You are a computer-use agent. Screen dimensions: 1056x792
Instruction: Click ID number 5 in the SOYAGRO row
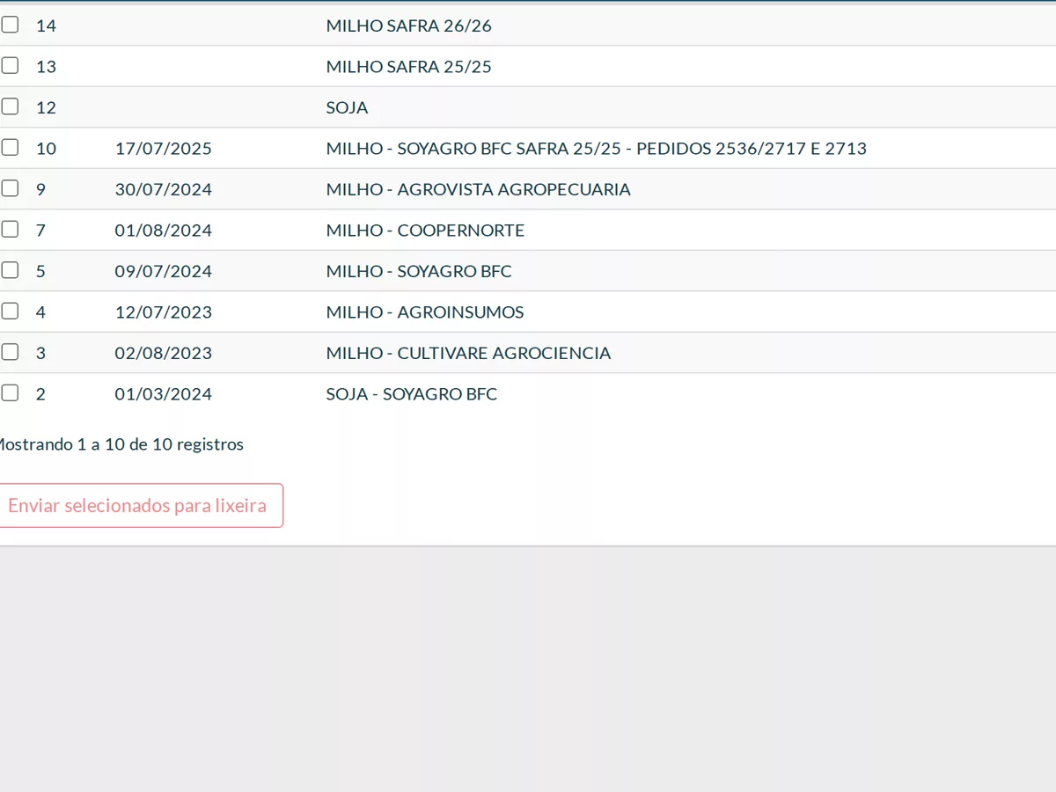tap(40, 271)
